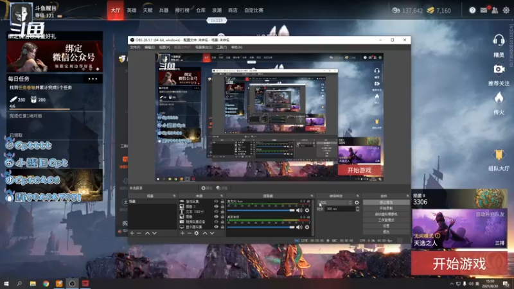The height and width of the screenshot is (289, 514).
Task: Open the game's help question-mark icon
Action: (472, 10)
